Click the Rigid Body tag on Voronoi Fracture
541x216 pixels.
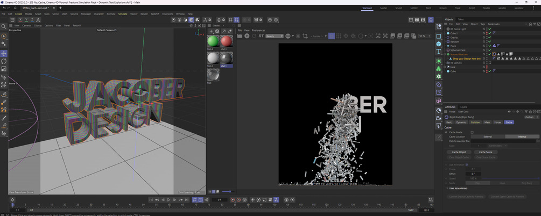[x=494, y=54]
